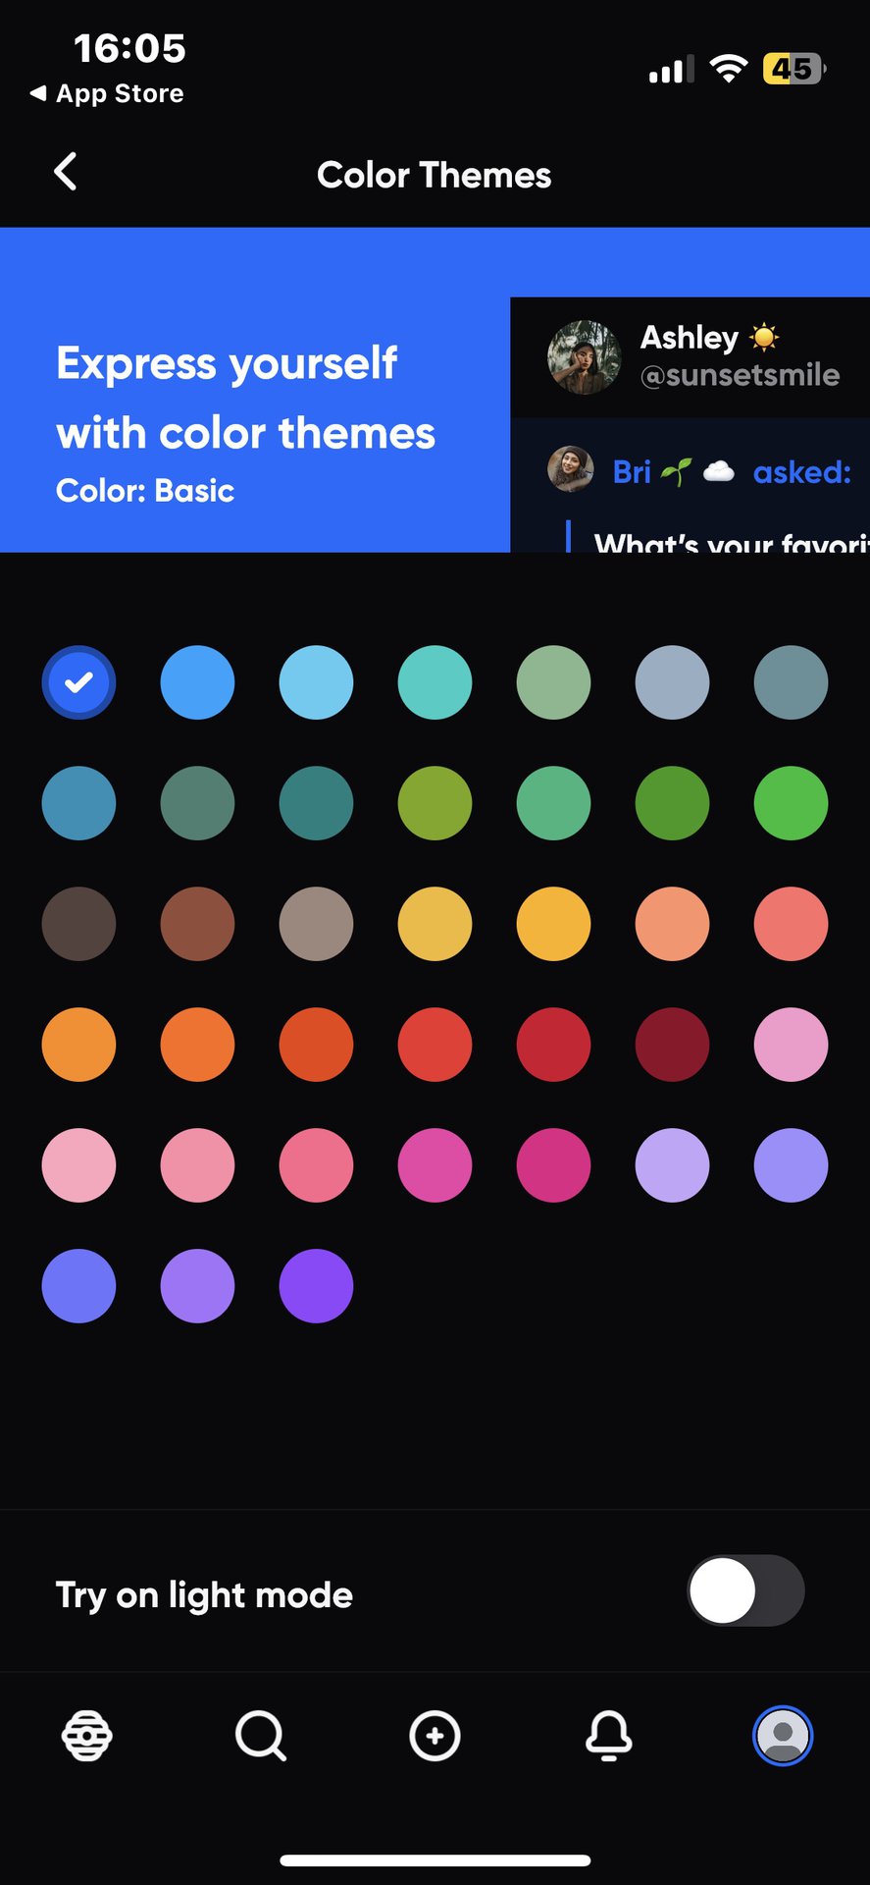The image size is (870, 1885).
Task: Select the burnt orange-red swatch
Action: pos(316,1045)
